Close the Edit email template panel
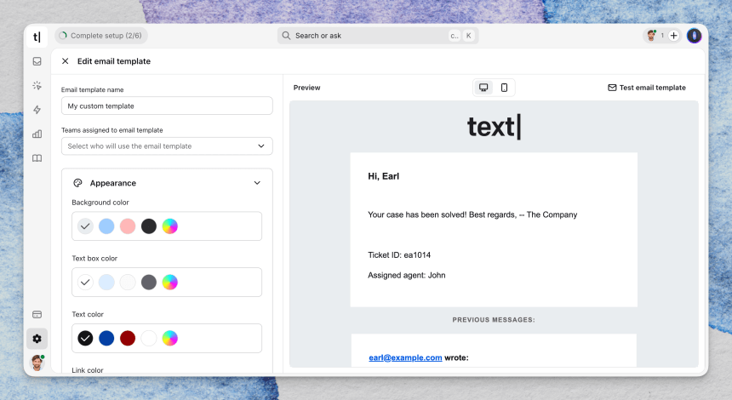 66,61
